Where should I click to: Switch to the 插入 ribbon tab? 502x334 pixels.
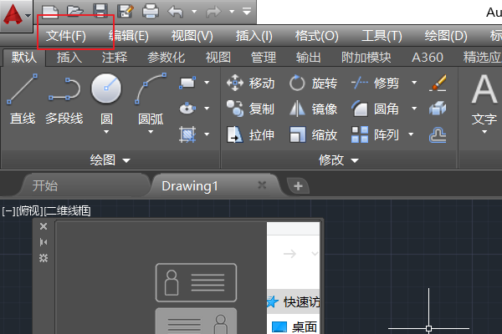69,58
